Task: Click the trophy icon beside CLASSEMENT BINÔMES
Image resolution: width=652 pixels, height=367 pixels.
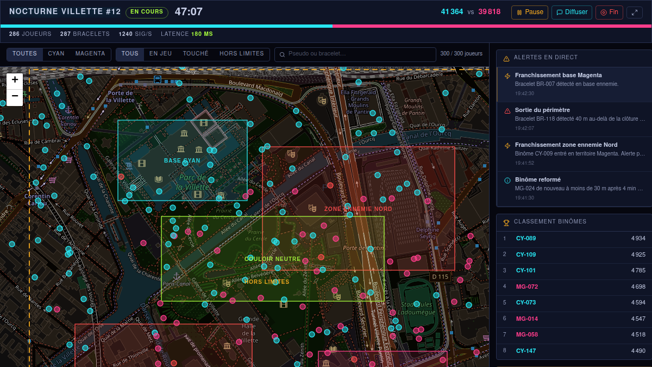Action: [506, 222]
